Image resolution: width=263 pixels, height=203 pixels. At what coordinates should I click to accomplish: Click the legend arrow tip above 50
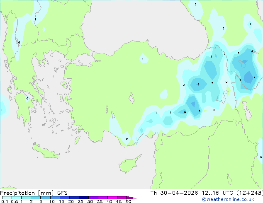[x=131, y=198]
